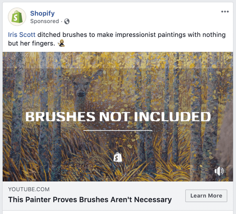Open the Iris Scott tagged link
The height and width of the screenshot is (214, 236).
[22, 35]
